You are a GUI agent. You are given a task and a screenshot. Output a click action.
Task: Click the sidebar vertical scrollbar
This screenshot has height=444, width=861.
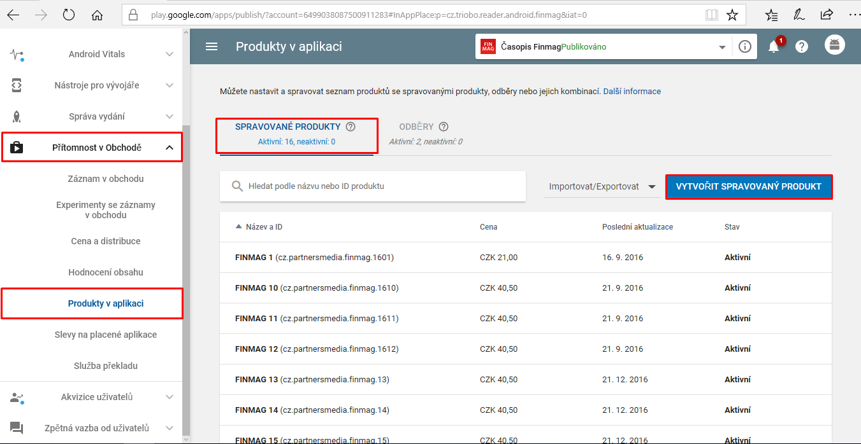click(x=186, y=280)
